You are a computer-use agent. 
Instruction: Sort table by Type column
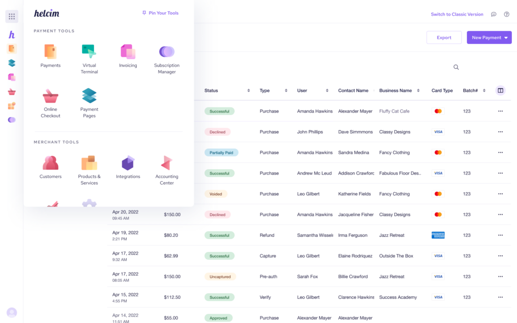286,91
